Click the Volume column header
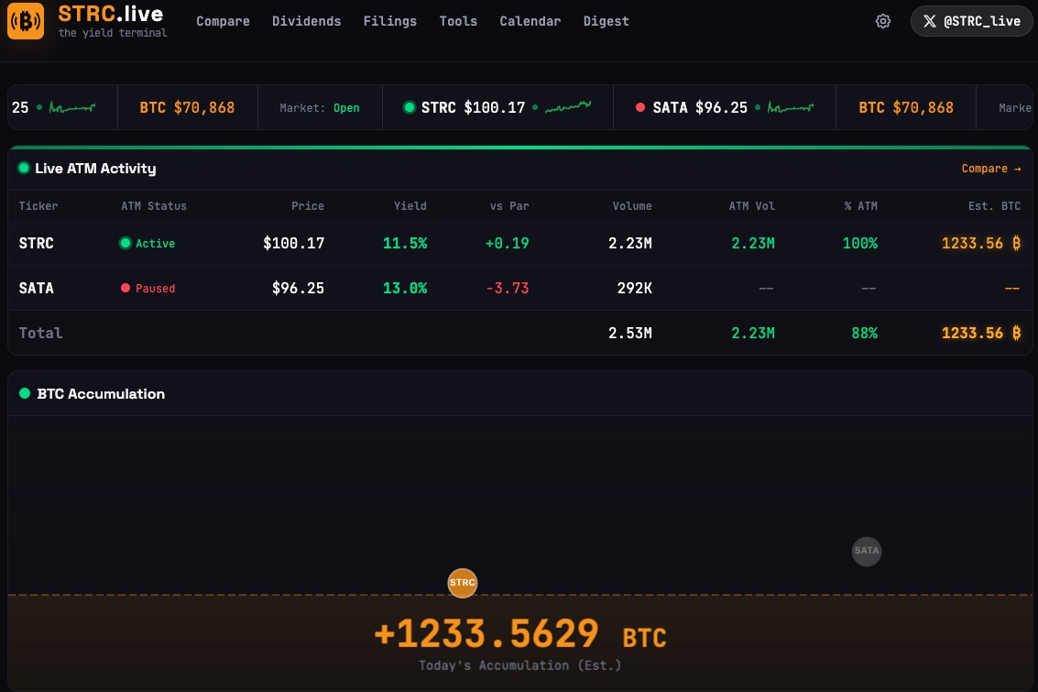 [632, 206]
